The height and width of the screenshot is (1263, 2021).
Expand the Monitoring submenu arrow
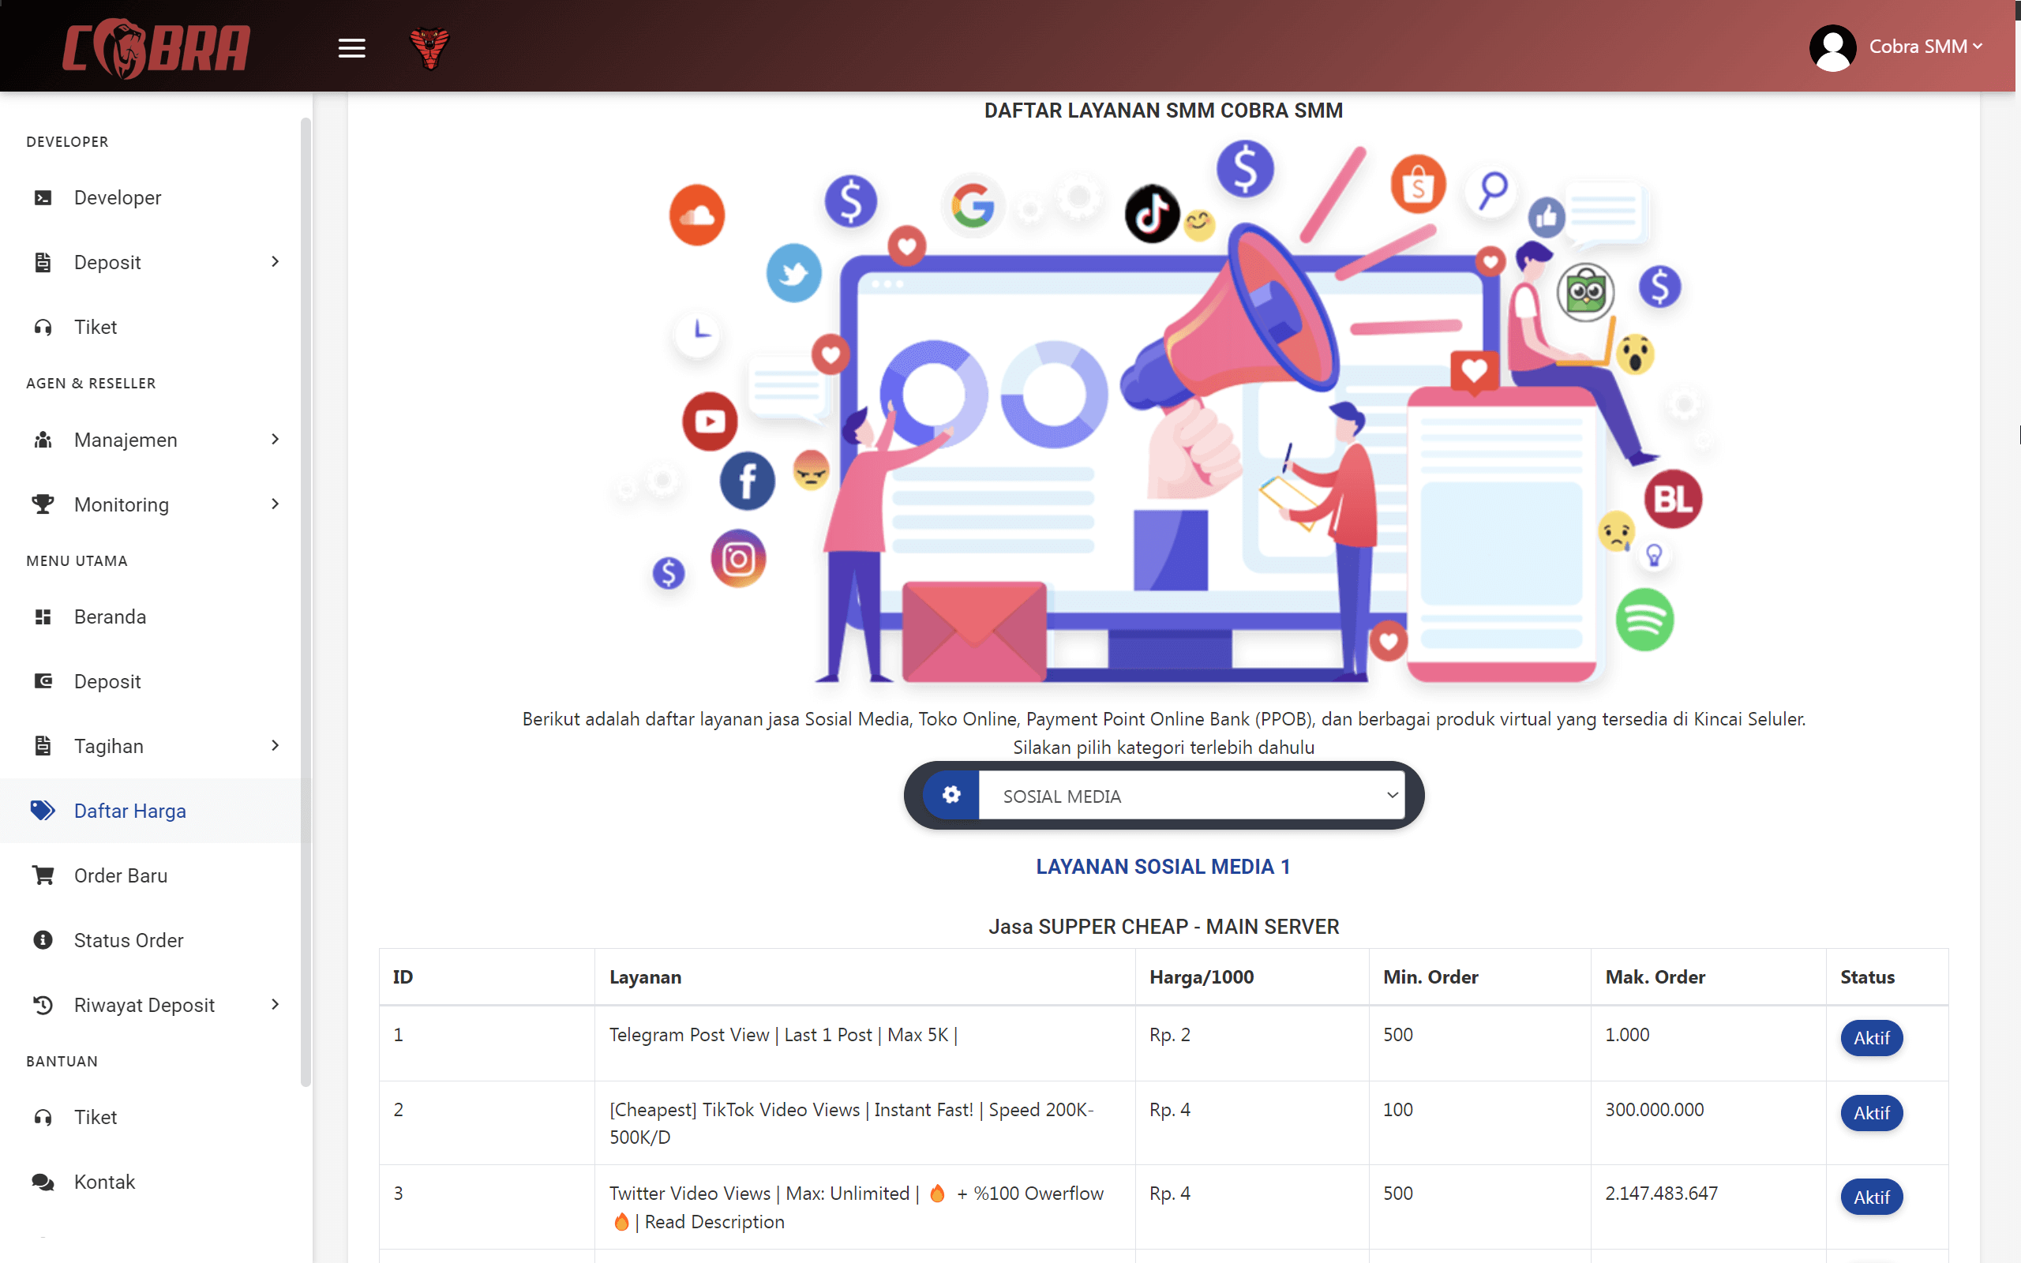point(275,504)
